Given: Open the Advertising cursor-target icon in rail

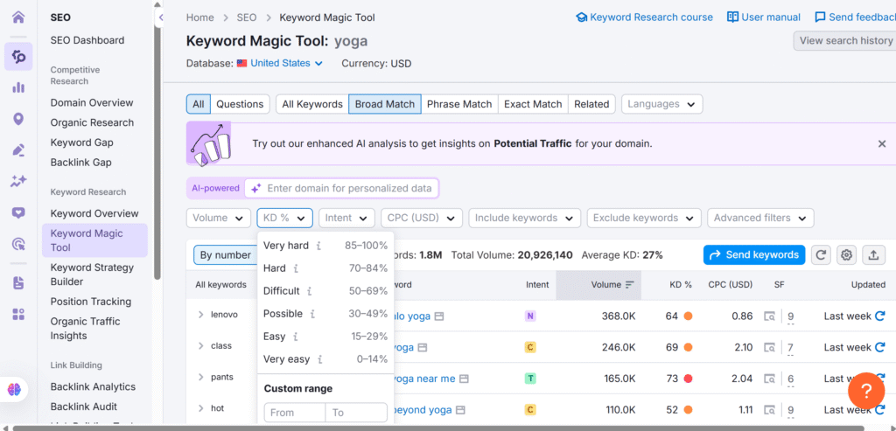Looking at the screenshot, I should pos(18,244).
